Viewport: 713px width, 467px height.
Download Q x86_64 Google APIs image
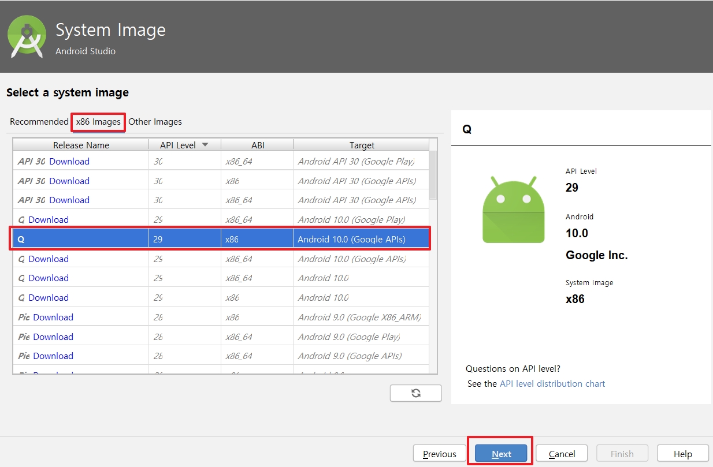click(x=49, y=259)
